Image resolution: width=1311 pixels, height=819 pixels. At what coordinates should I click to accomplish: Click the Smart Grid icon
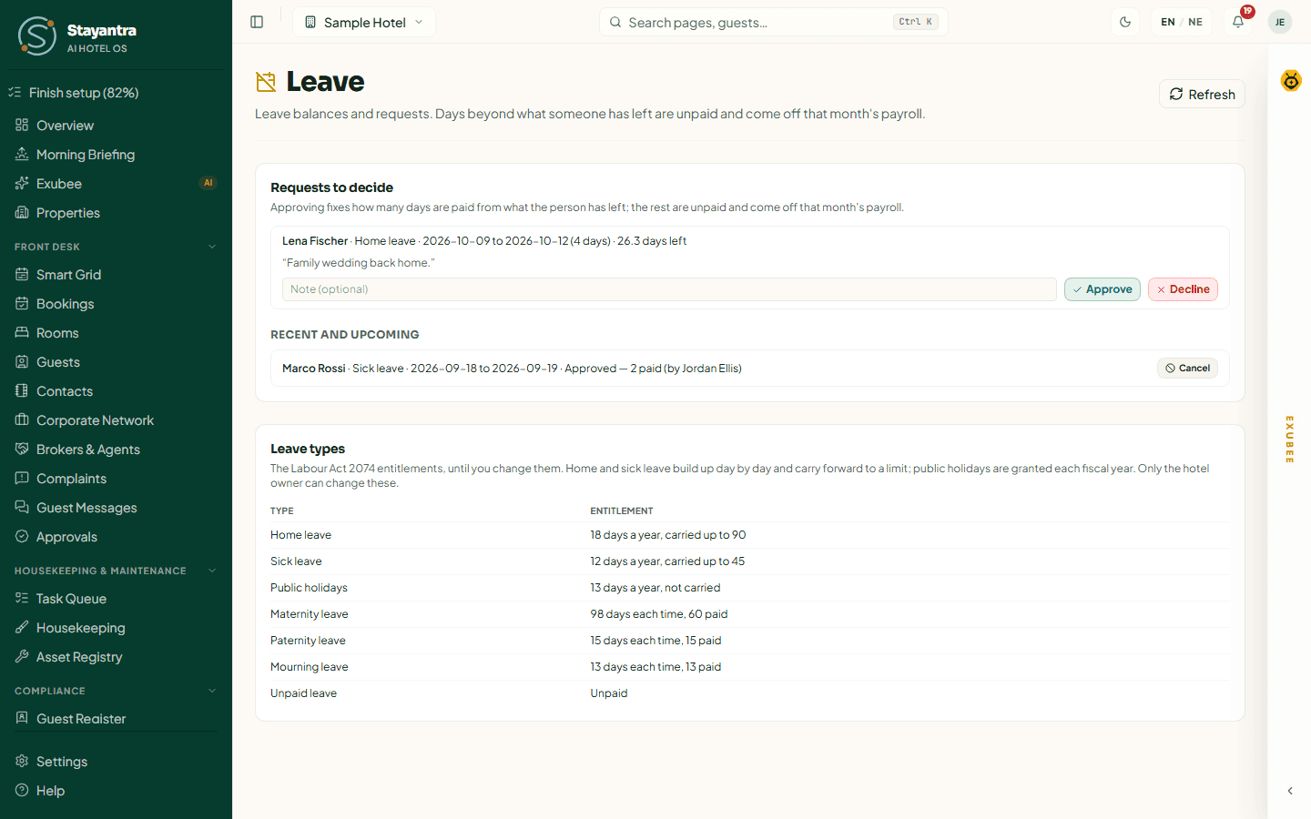click(22, 275)
